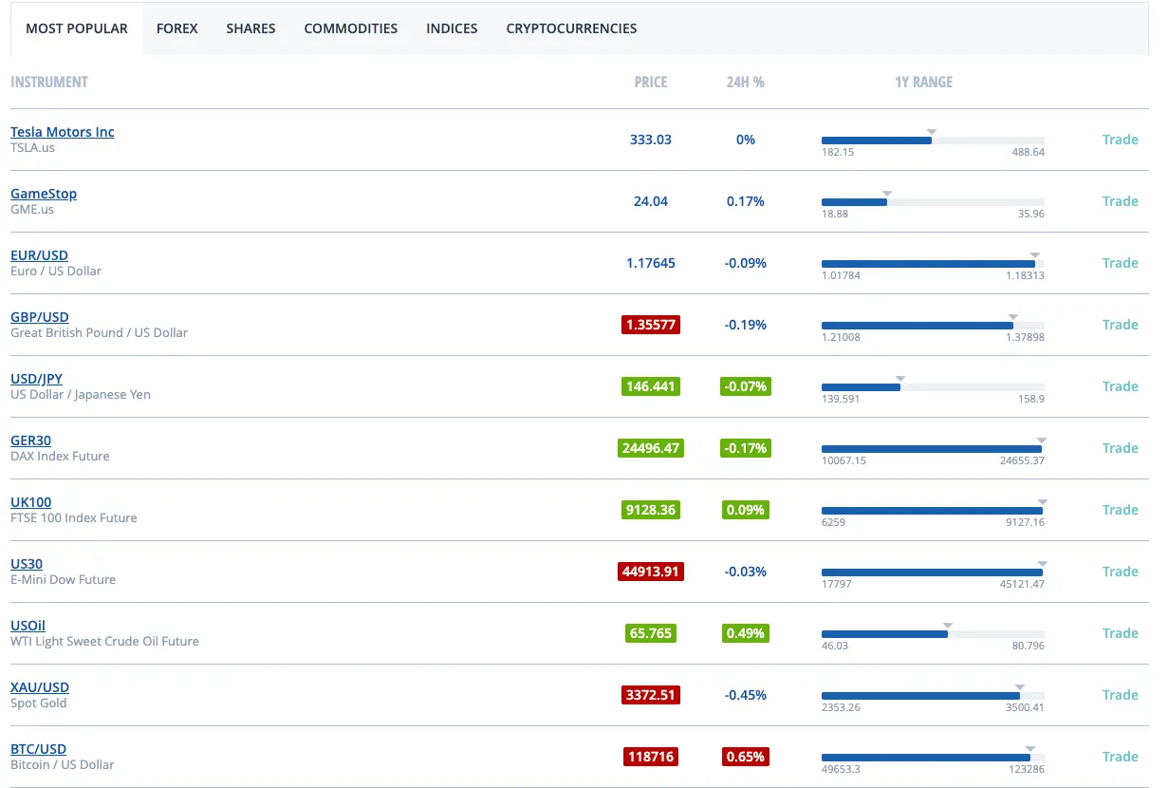
Task: Open GBP/USD instrument link
Action: 40,317
